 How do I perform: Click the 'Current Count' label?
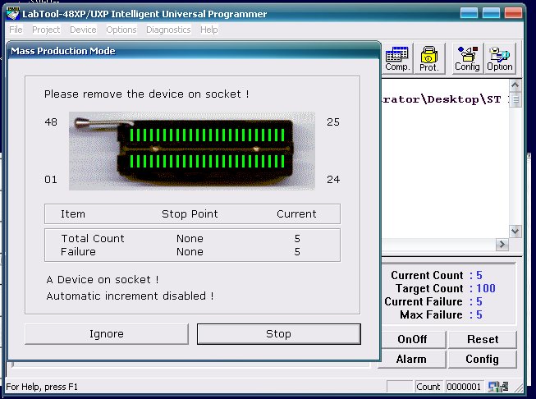point(428,275)
